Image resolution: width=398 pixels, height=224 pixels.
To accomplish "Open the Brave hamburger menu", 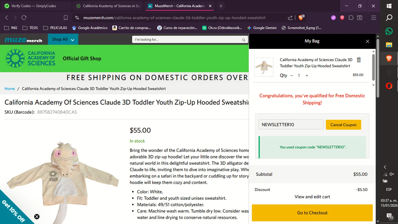I will tap(374, 18).
